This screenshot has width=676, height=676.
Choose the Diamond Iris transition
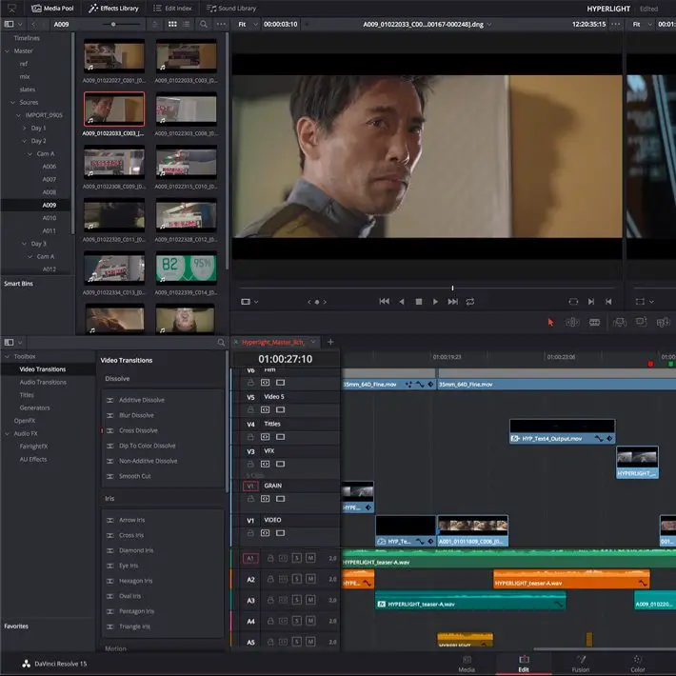coord(136,550)
